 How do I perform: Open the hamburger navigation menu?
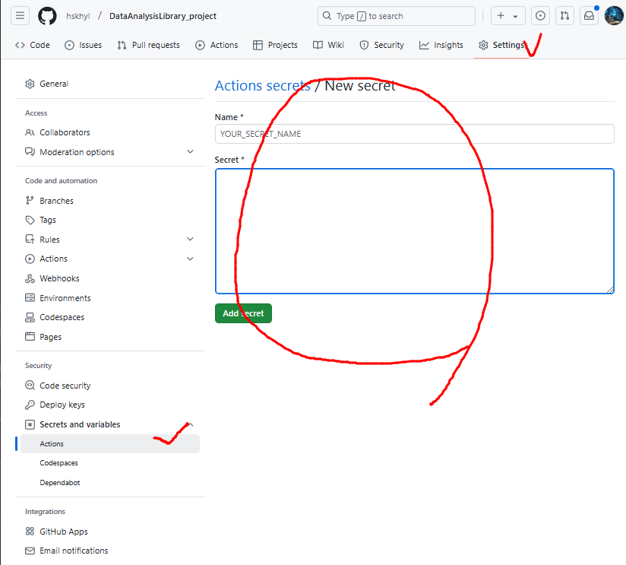point(20,16)
